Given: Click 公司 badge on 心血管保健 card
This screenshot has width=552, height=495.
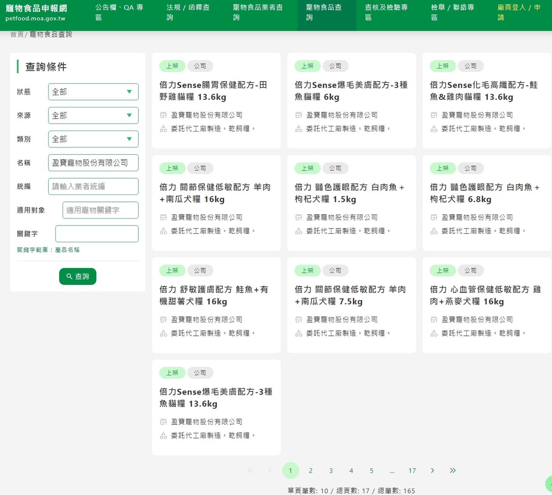Looking at the screenshot, I should [x=470, y=270].
